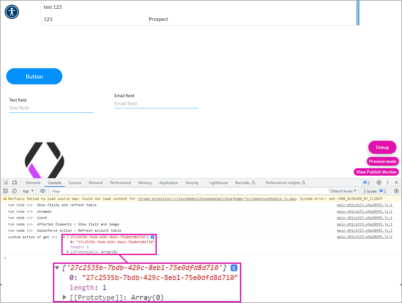Screen dimensions: 402x303
Task: Expand the [[Prototype]] Array(0) entry
Action: (x=68, y=252)
